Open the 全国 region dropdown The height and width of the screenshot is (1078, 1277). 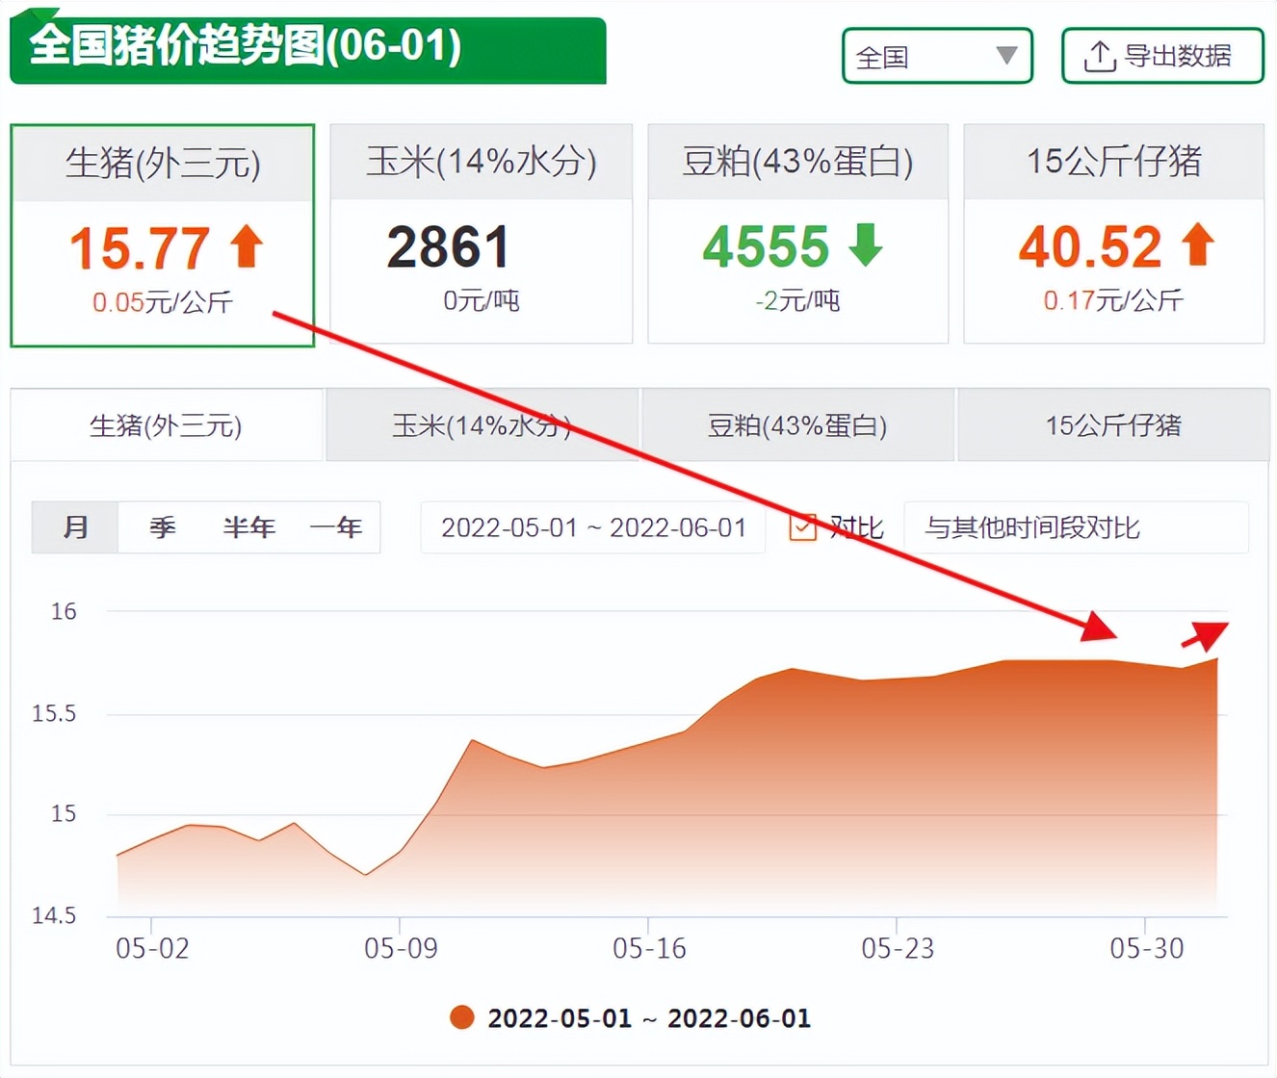click(x=937, y=56)
